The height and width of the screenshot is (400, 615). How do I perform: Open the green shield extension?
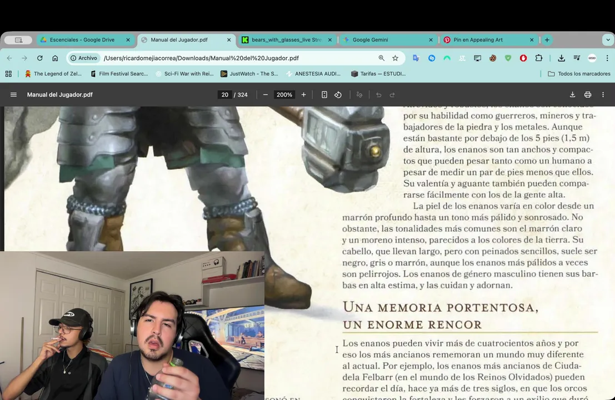tap(508, 58)
